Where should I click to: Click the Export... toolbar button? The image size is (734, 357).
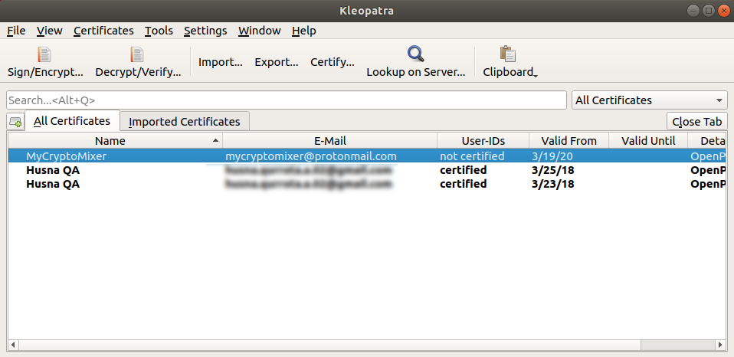[276, 62]
